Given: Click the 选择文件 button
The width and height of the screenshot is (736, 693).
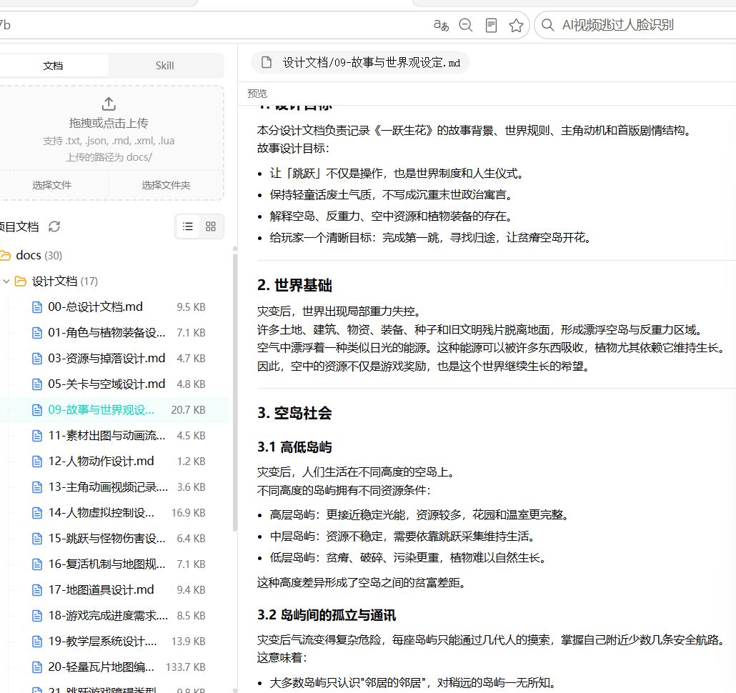Looking at the screenshot, I should pos(51,185).
